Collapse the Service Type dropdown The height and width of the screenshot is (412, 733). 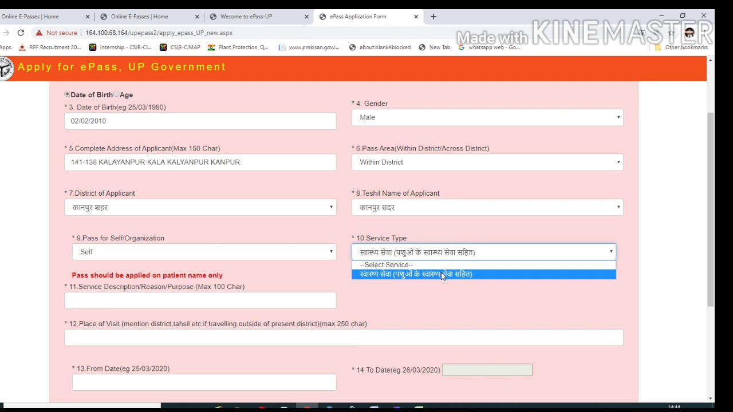[484, 252]
